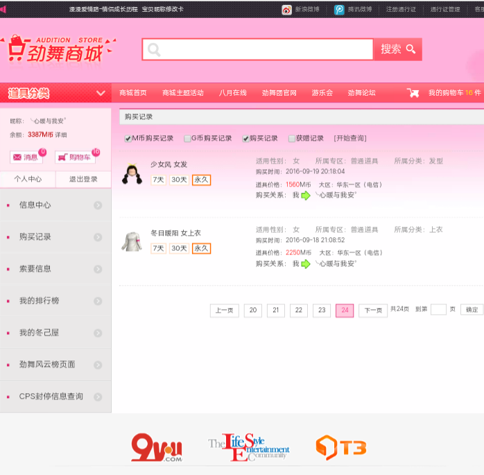The width and height of the screenshot is (484, 475).
Task: Open 游乐会 menu item
Action: click(x=322, y=93)
